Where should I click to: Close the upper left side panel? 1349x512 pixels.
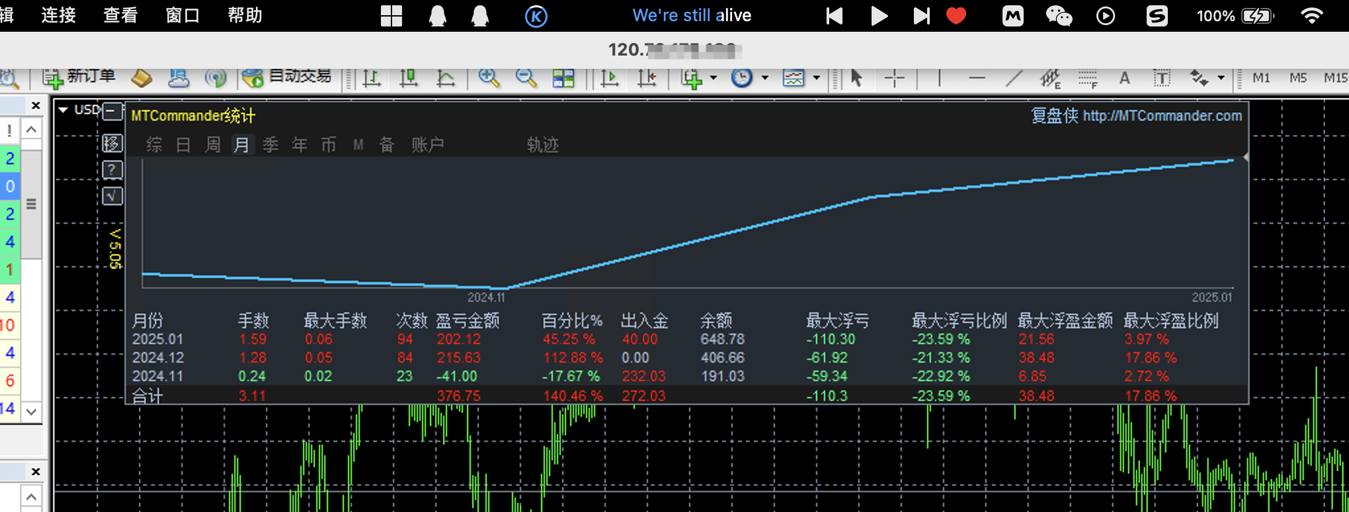36,105
